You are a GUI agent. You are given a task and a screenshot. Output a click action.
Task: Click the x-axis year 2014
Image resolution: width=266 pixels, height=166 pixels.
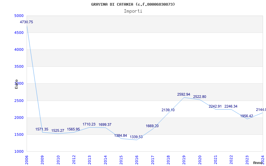click(105, 160)
